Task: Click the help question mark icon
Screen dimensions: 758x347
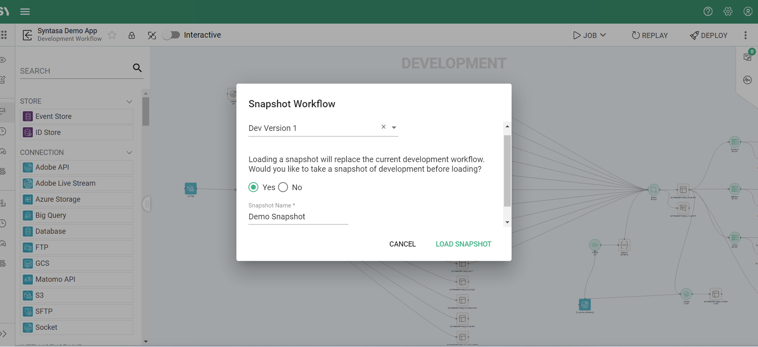Action: point(708,12)
